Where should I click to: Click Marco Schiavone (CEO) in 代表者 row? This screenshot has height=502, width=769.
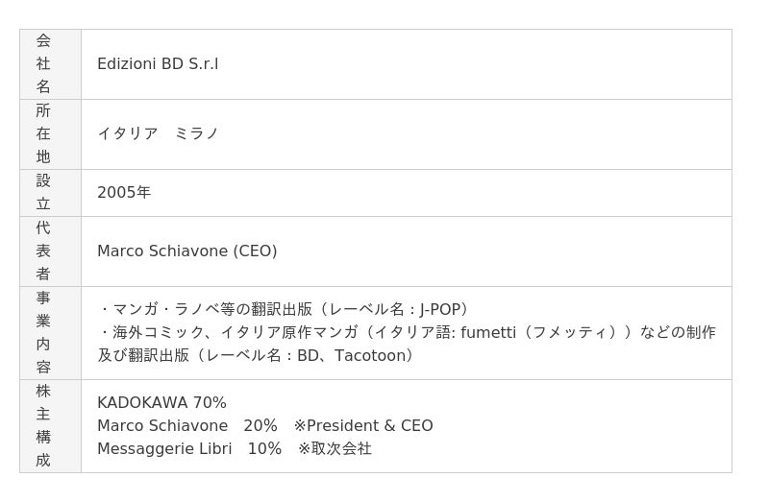click(186, 251)
